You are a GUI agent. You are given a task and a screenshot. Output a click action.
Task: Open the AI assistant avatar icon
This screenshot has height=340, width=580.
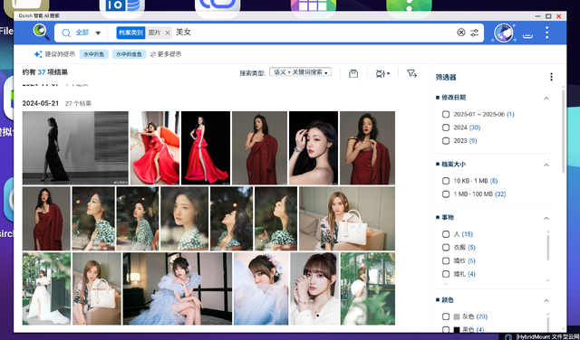(x=504, y=33)
